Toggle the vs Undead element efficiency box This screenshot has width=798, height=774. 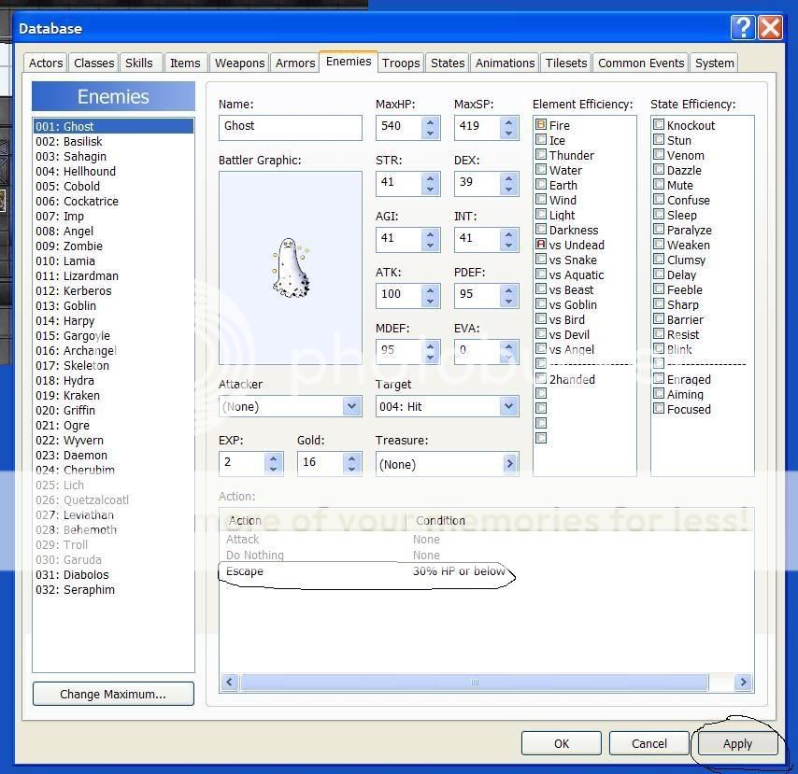point(541,245)
